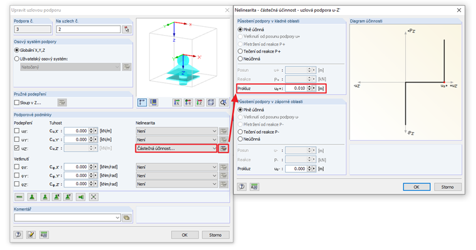Viewport: 476px width, 250px height.
Task: Open help icon in Nelinearita dialog
Action: point(242,187)
